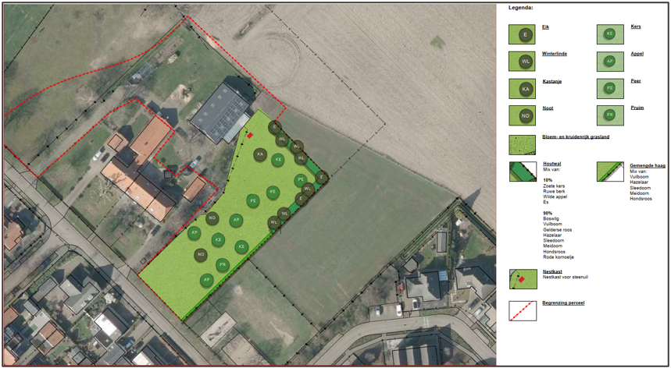671x368 pixels.
Task: Click the underlined Houtwal heading text
Action: coord(551,164)
